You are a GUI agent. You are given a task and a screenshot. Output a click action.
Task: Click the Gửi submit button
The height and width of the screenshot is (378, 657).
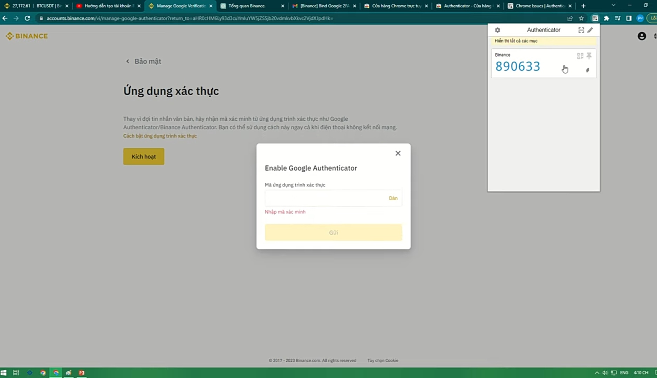click(333, 232)
